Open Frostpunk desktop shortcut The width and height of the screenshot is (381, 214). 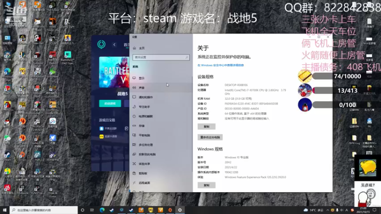point(22,190)
